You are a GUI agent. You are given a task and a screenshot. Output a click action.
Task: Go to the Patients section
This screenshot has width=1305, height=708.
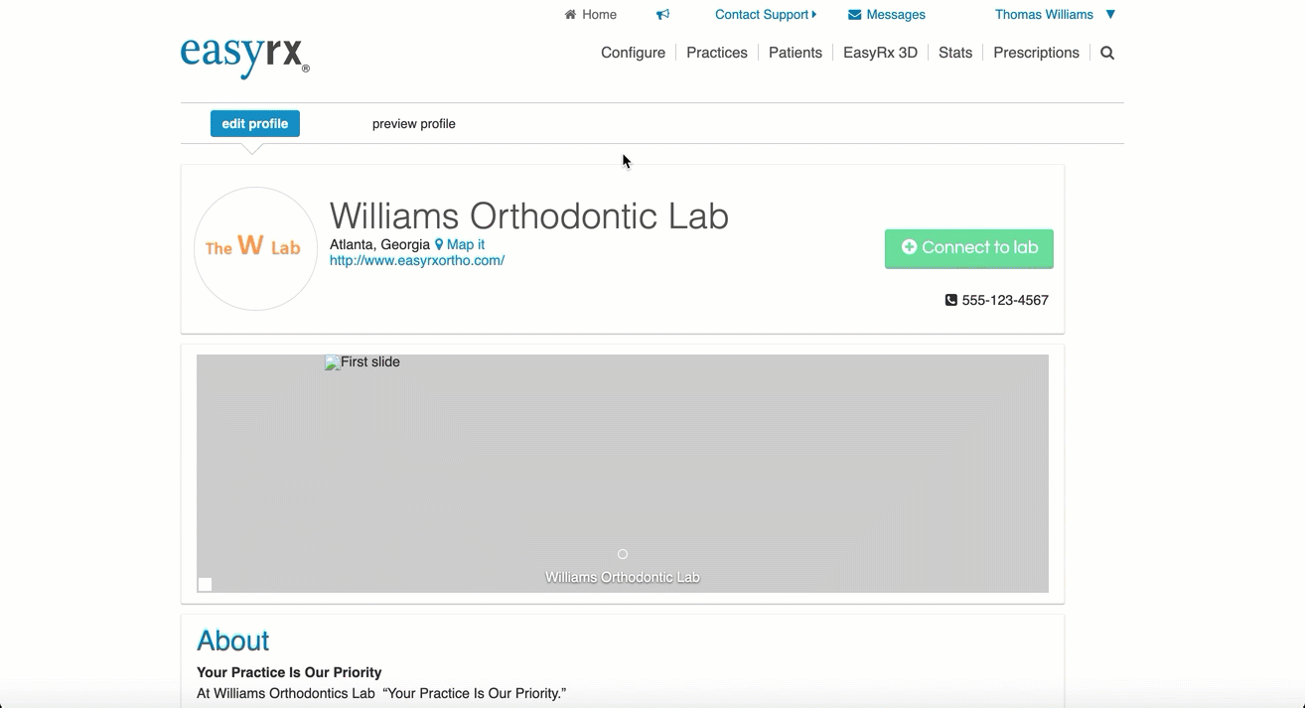coord(796,53)
